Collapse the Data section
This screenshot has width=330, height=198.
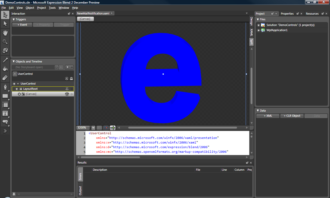258,111
